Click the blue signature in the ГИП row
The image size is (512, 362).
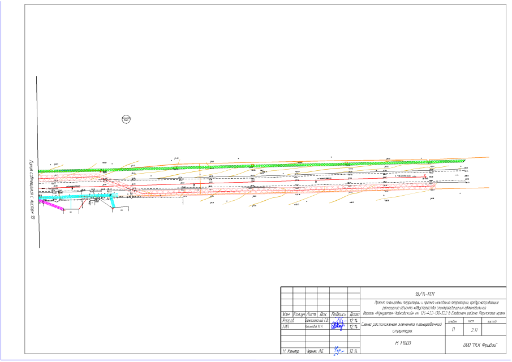pyautogui.click(x=339, y=326)
